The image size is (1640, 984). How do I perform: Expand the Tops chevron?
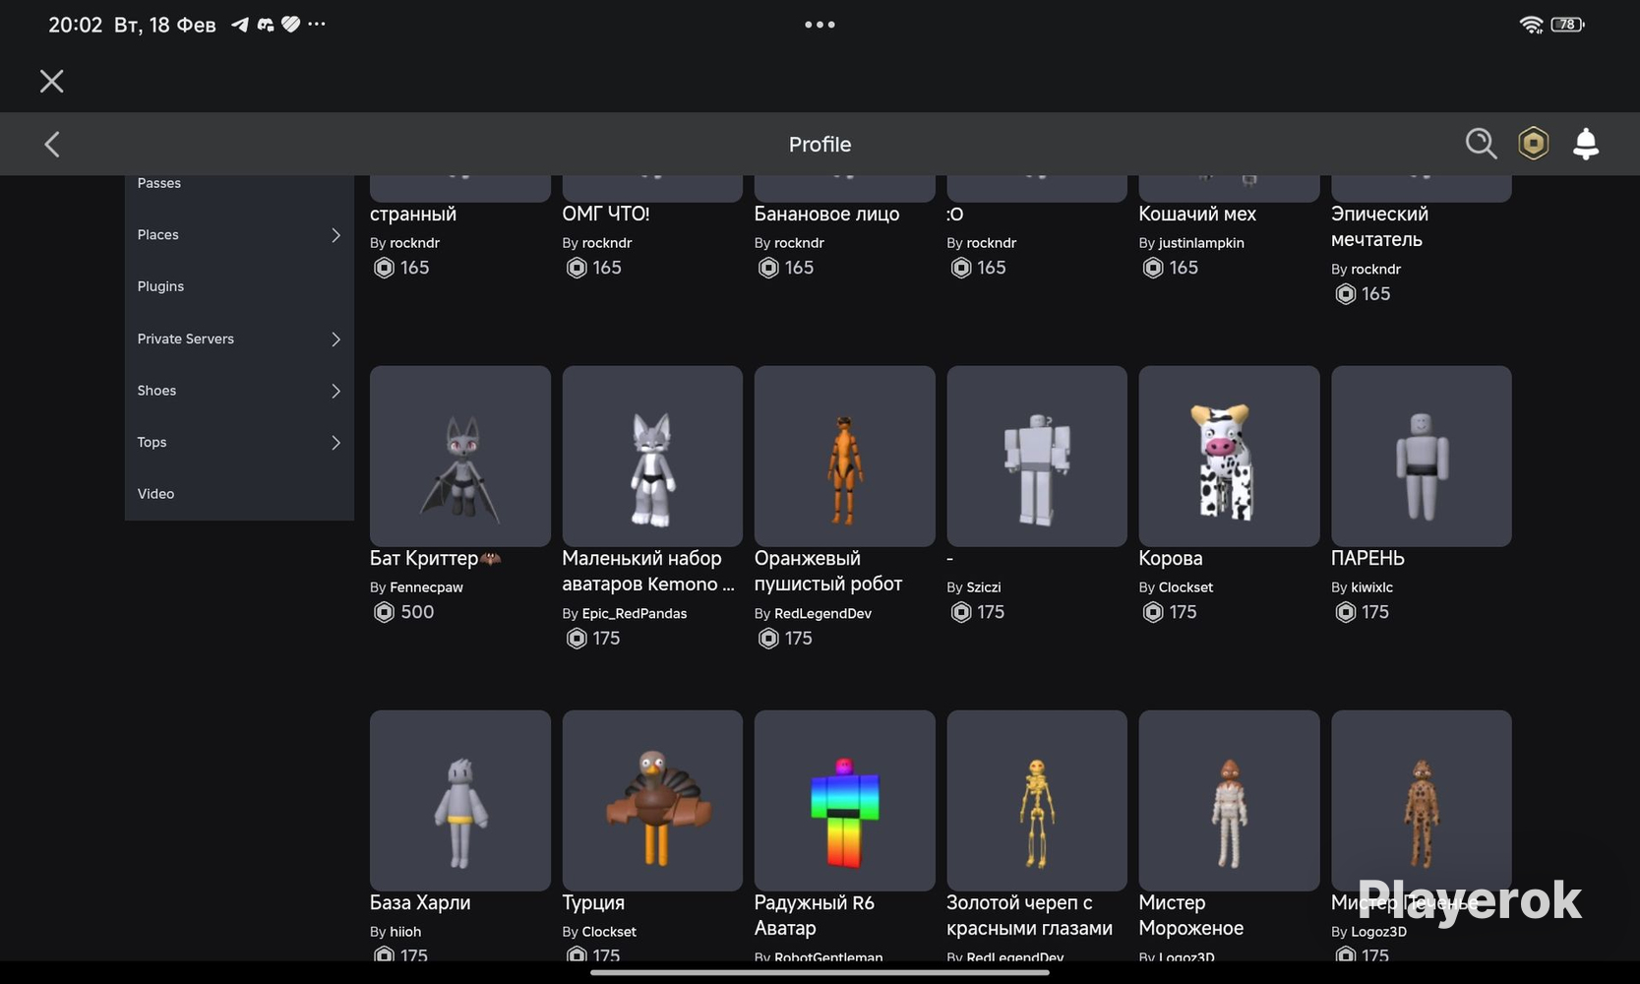click(335, 443)
